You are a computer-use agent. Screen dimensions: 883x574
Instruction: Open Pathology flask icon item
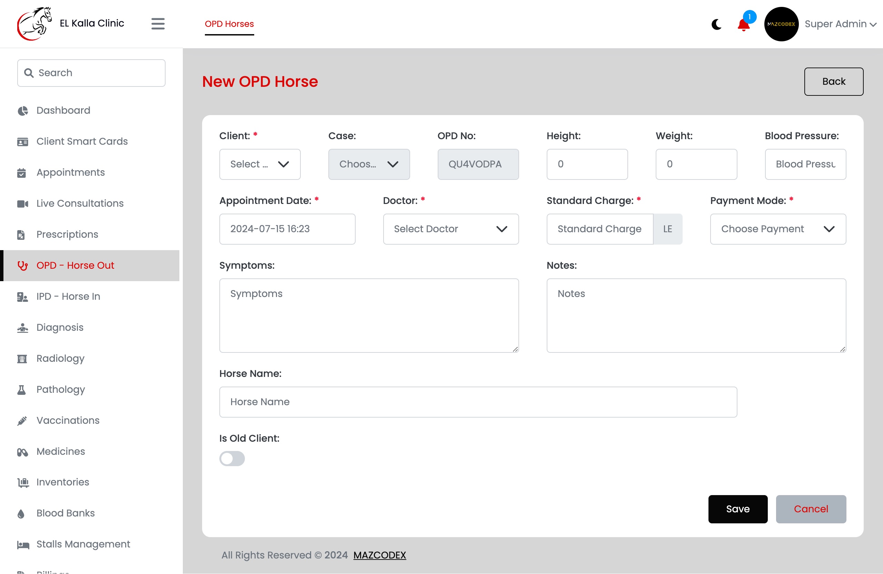click(x=21, y=390)
